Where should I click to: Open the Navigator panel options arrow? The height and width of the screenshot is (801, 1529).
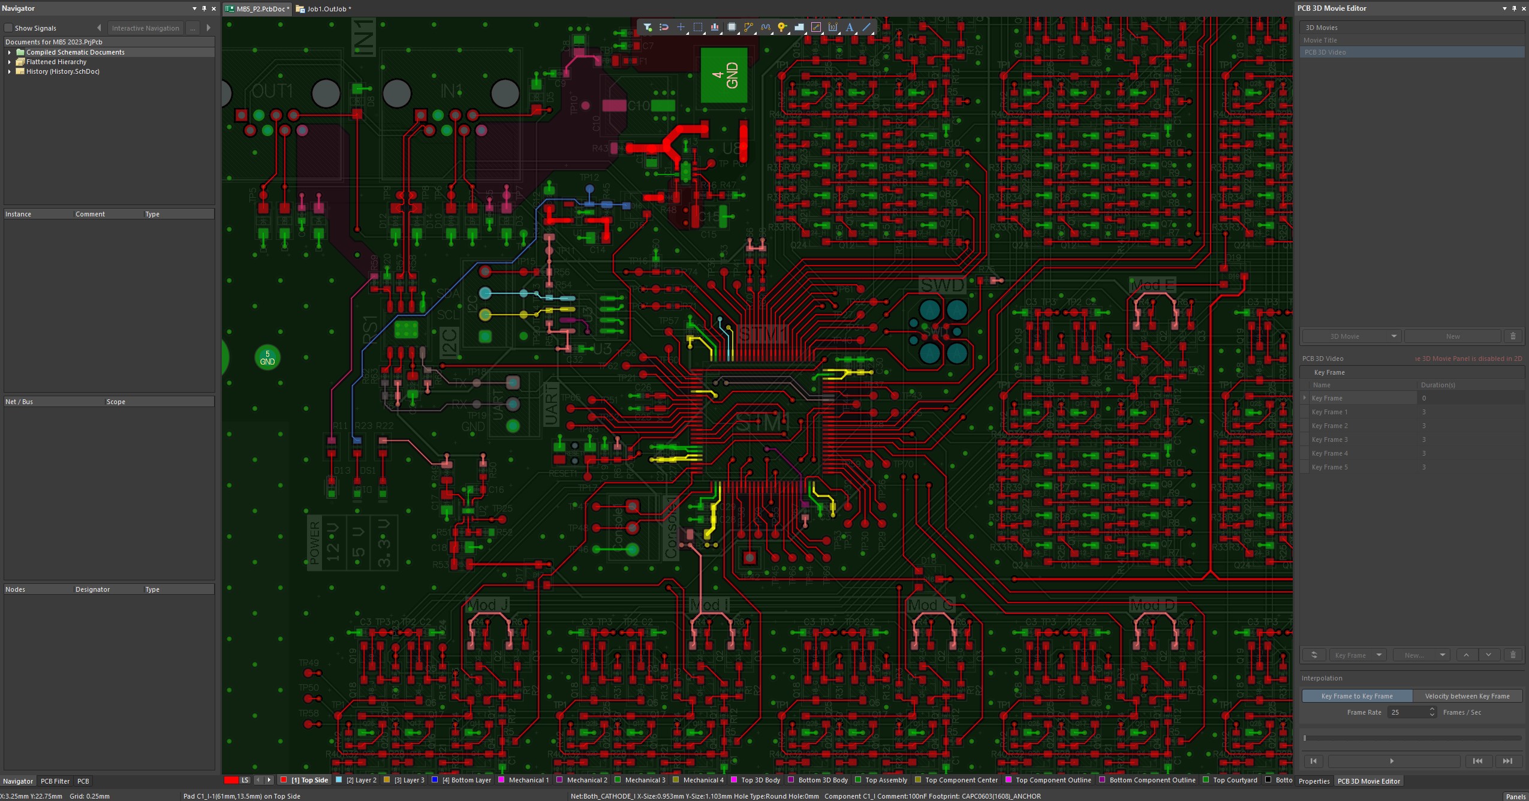pos(194,8)
